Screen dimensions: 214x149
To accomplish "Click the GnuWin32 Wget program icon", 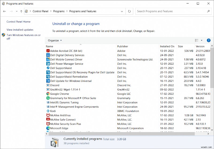I will (x=48, y=89).
